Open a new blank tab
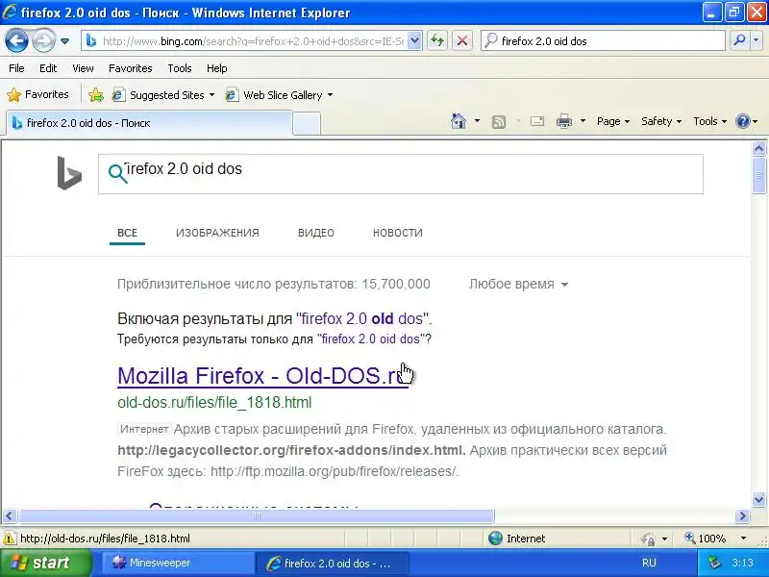 click(x=307, y=124)
